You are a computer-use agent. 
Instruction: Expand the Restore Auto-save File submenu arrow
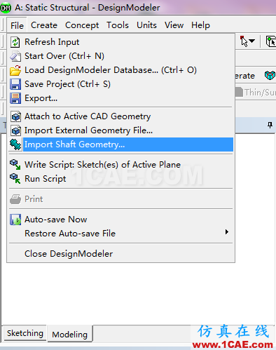coord(226,232)
